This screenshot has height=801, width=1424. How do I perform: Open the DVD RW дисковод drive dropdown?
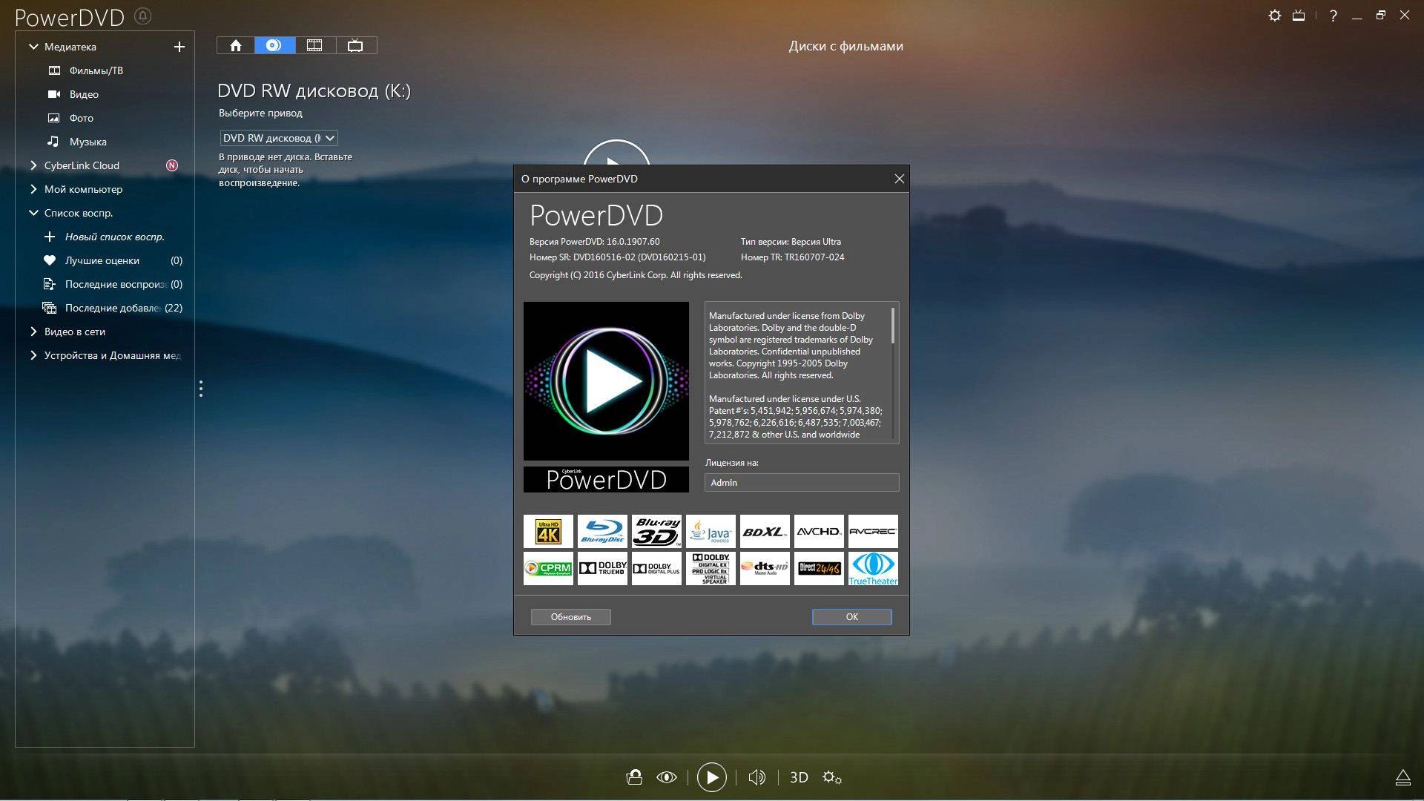[x=279, y=138]
